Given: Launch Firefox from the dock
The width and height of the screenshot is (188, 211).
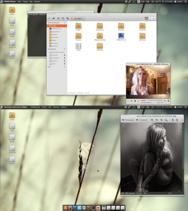Looking at the screenshot, I should click(70, 208).
